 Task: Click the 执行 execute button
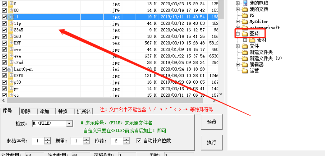click(x=212, y=142)
